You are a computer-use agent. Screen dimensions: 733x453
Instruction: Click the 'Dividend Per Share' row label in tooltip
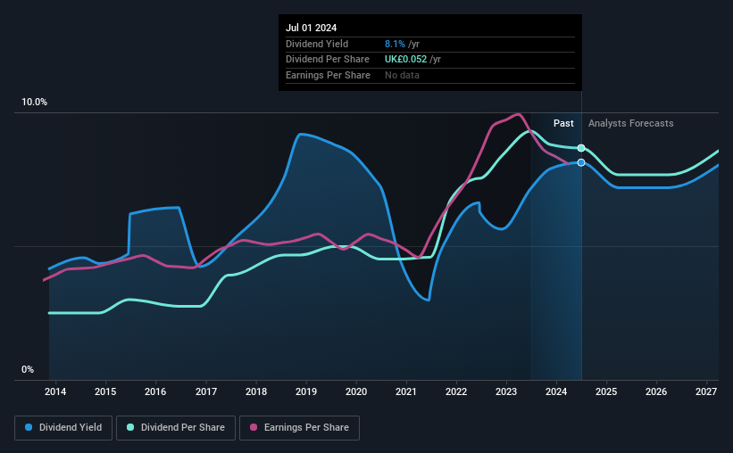point(328,60)
